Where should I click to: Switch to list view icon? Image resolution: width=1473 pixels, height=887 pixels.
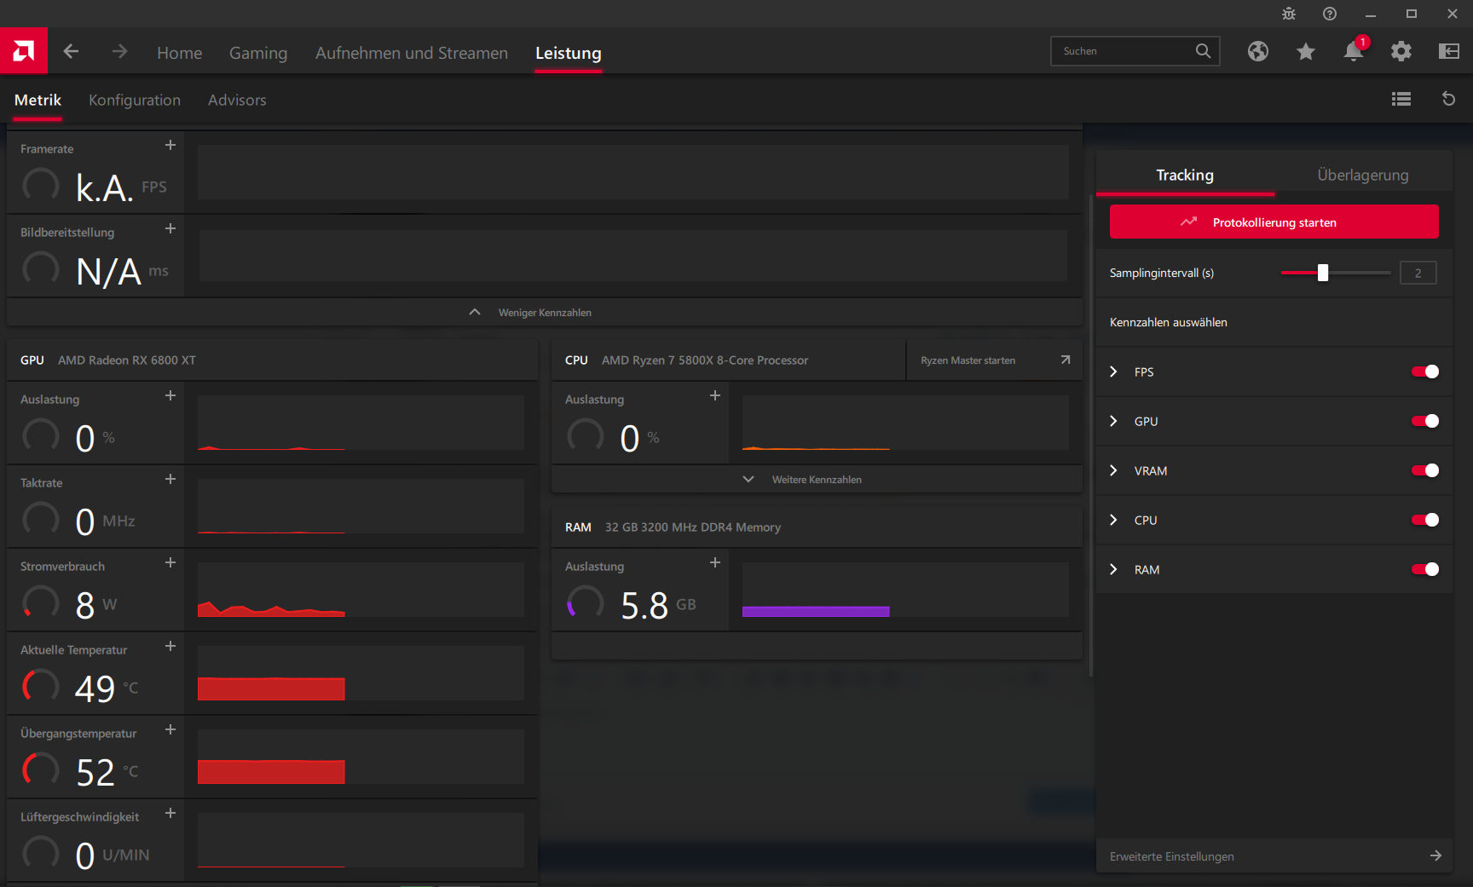coord(1401,99)
